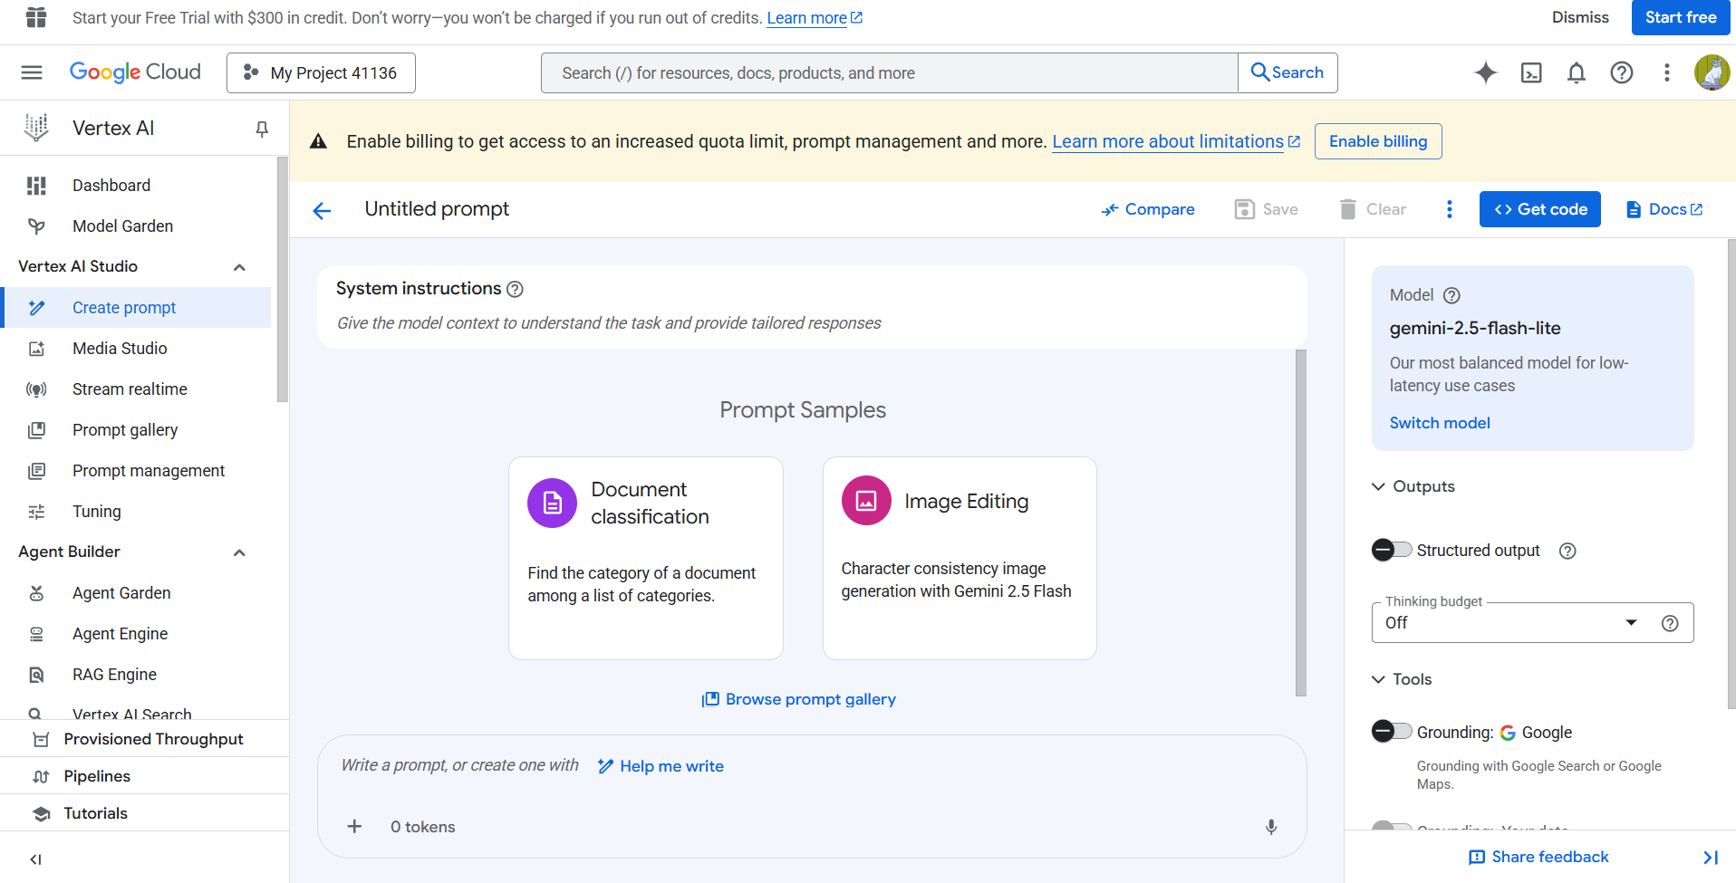Start voice input with microphone icon
This screenshot has height=883, width=1736.
tap(1271, 827)
